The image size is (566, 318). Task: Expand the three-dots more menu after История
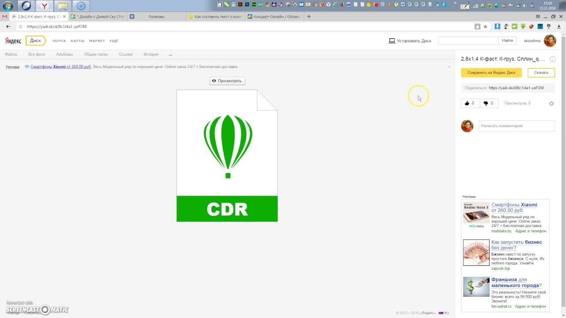coord(170,54)
